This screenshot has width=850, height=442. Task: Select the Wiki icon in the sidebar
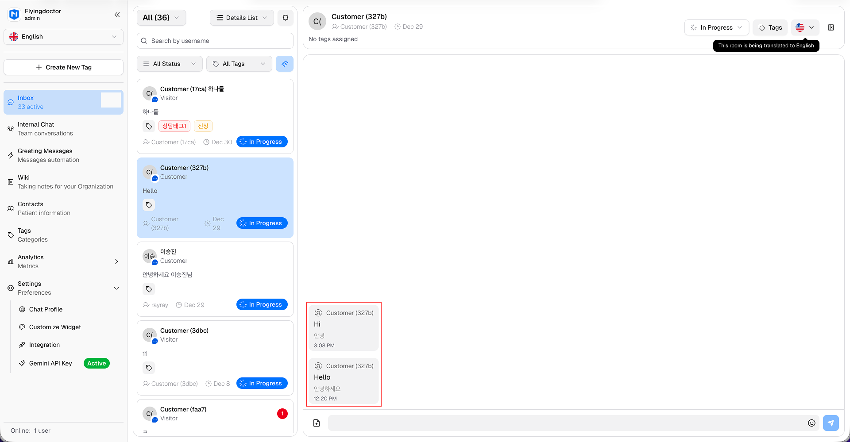[10, 181]
